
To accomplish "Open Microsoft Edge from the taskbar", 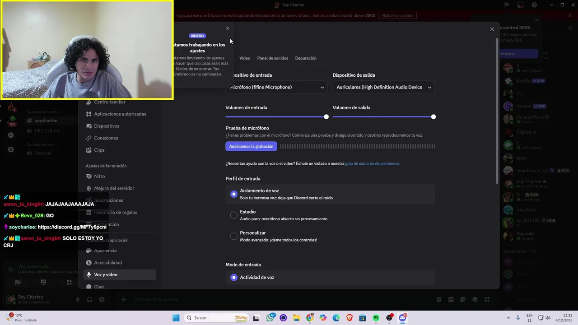I will [x=336, y=318].
